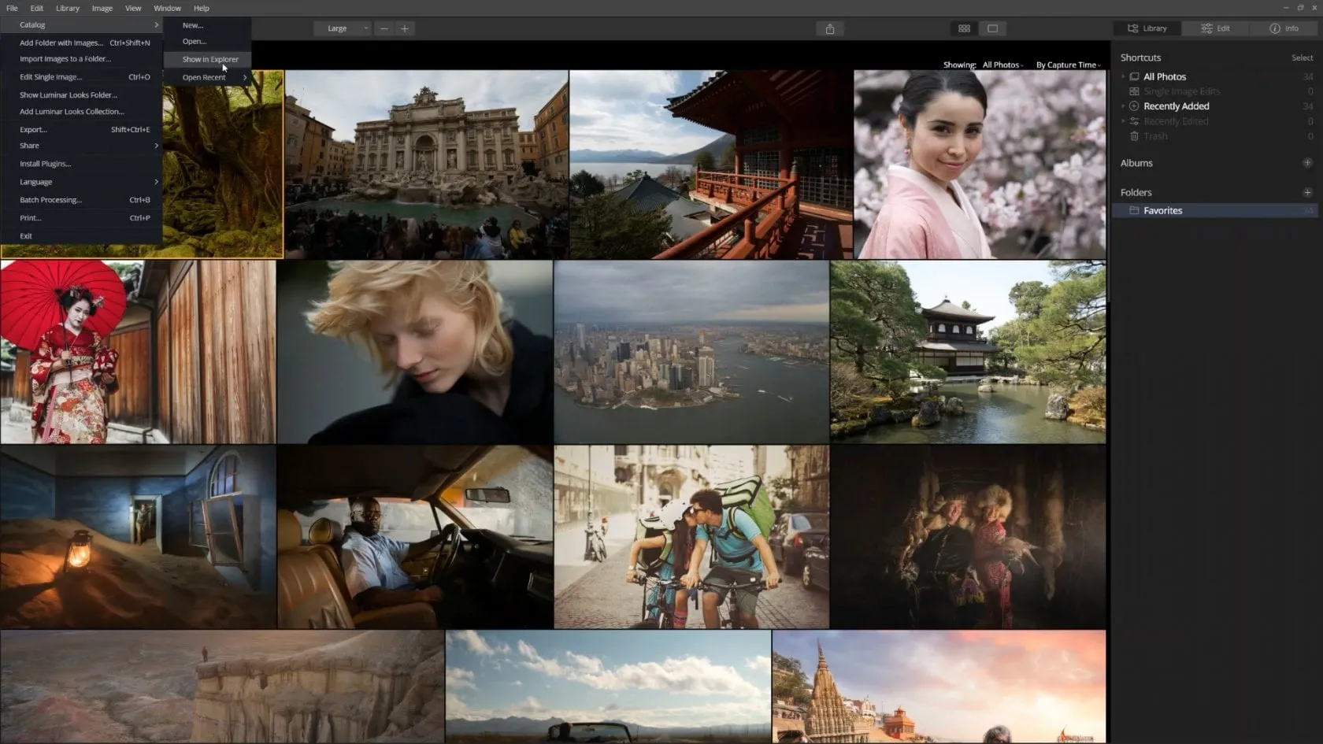
Task: Select Batch Processing from File menu
Action: [x=50, y=200]
